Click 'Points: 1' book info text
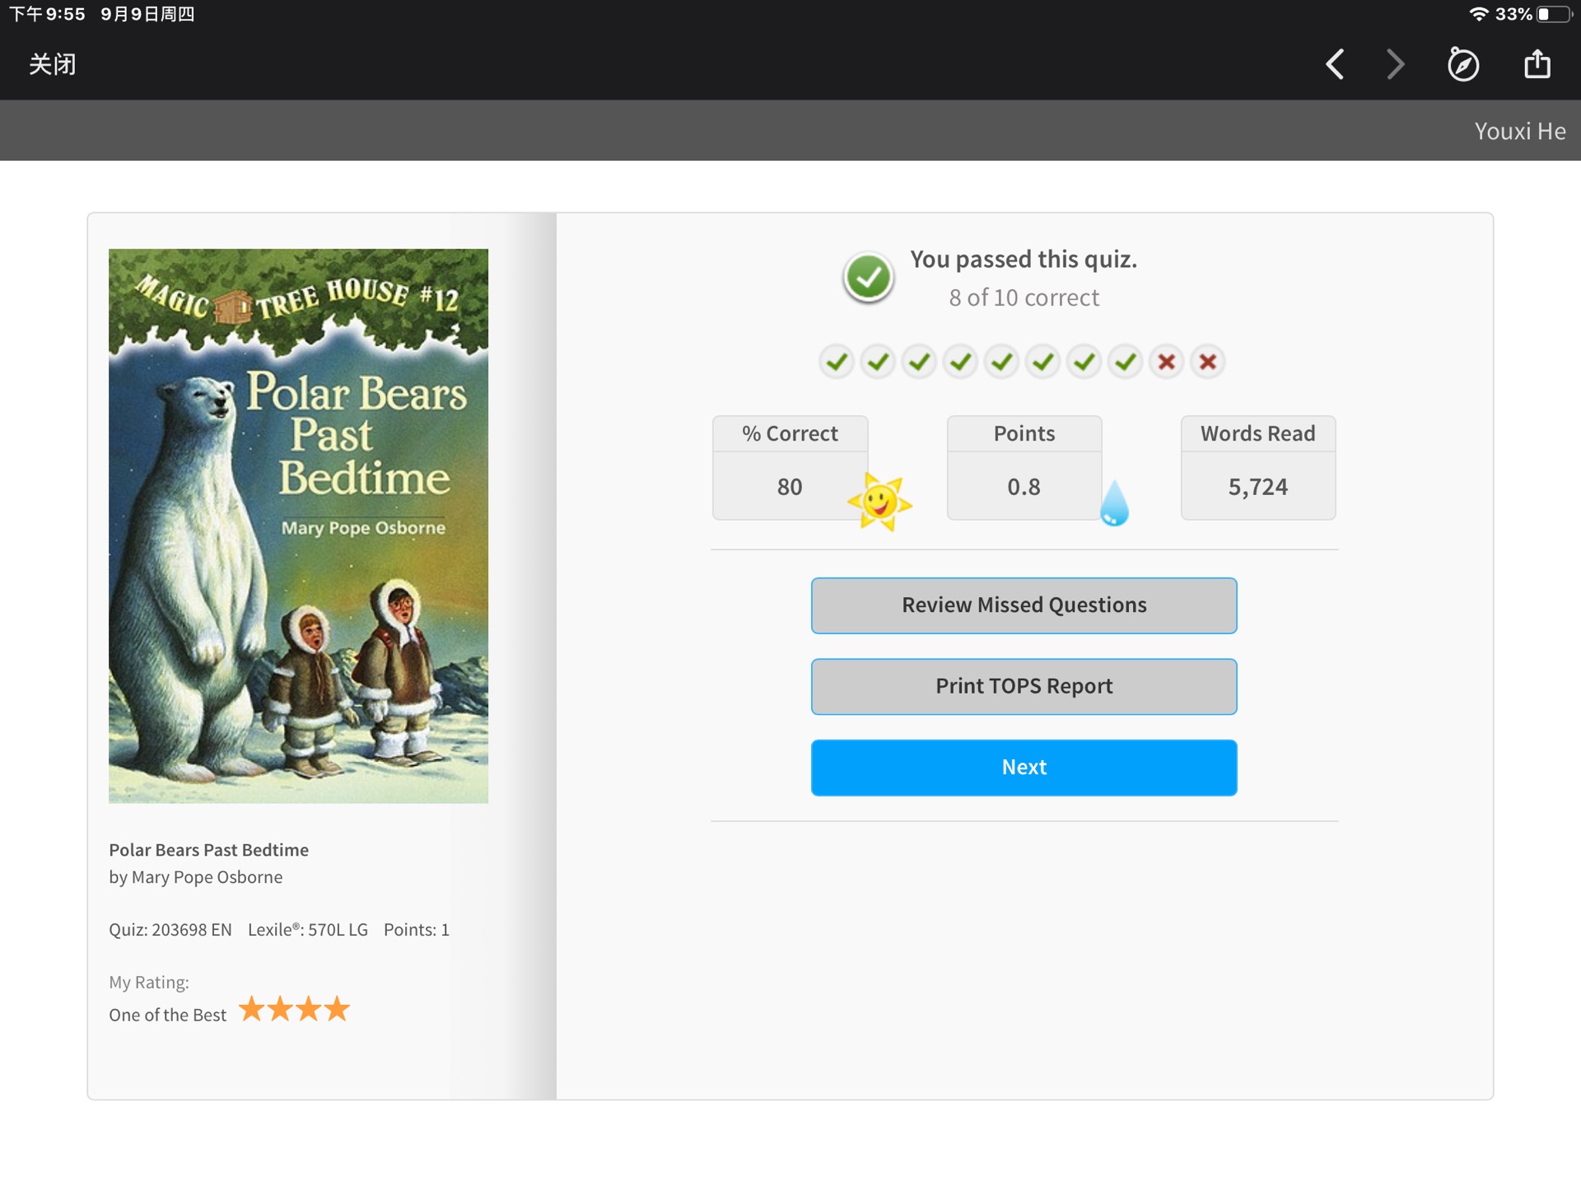Viewport: 1581px width, 1186px height. tap(417, 930)
